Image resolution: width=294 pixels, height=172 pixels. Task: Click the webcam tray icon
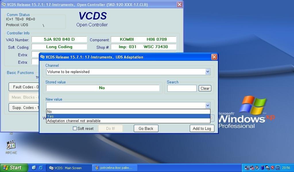(257, 167)
